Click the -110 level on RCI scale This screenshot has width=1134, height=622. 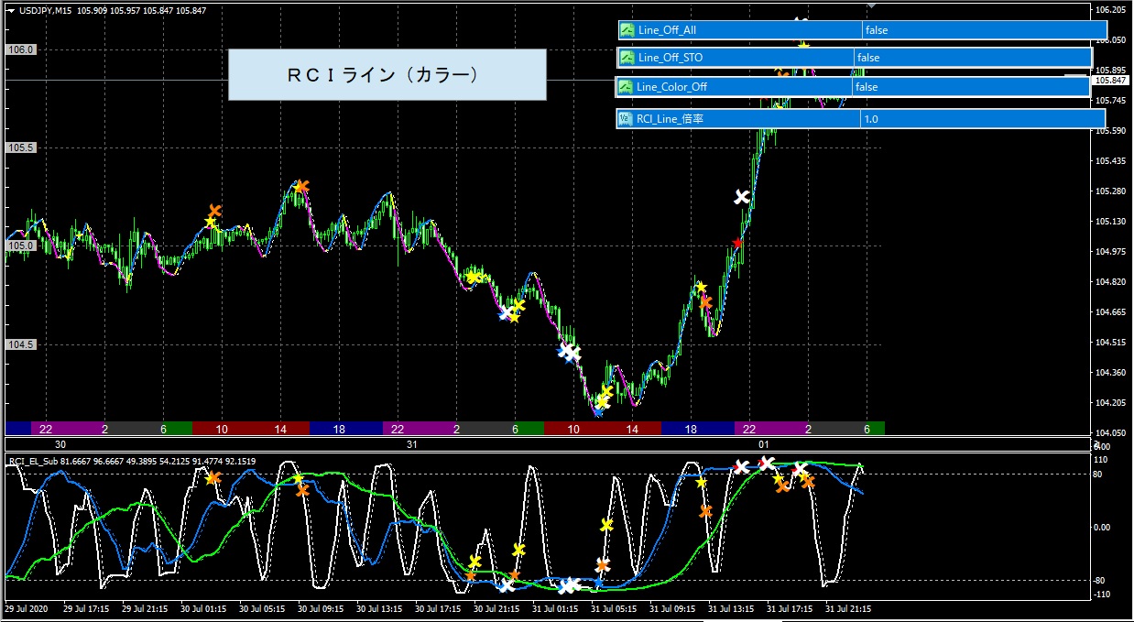pos(1102,595)
